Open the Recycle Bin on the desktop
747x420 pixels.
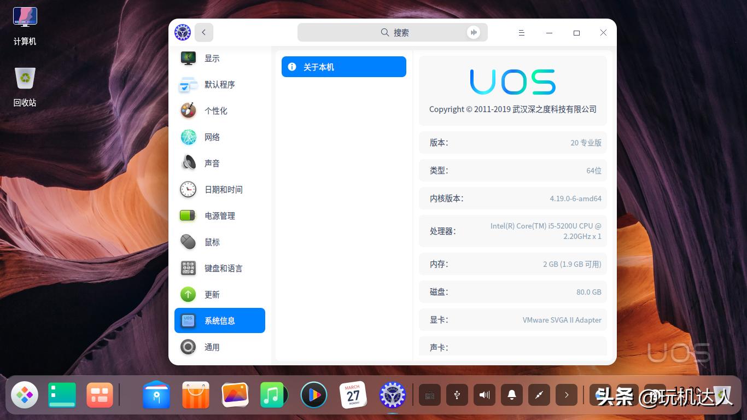(x=24, y=78)
